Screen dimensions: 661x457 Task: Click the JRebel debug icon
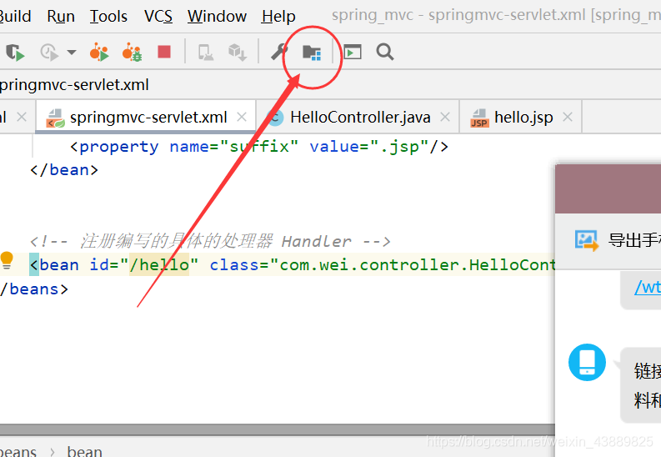[132, 53]
